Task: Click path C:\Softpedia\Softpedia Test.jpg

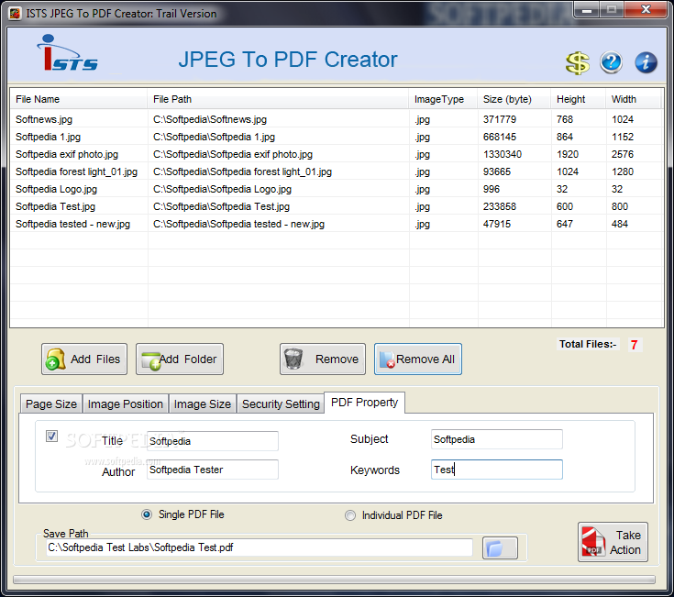Action: click(x=221, y=206)
